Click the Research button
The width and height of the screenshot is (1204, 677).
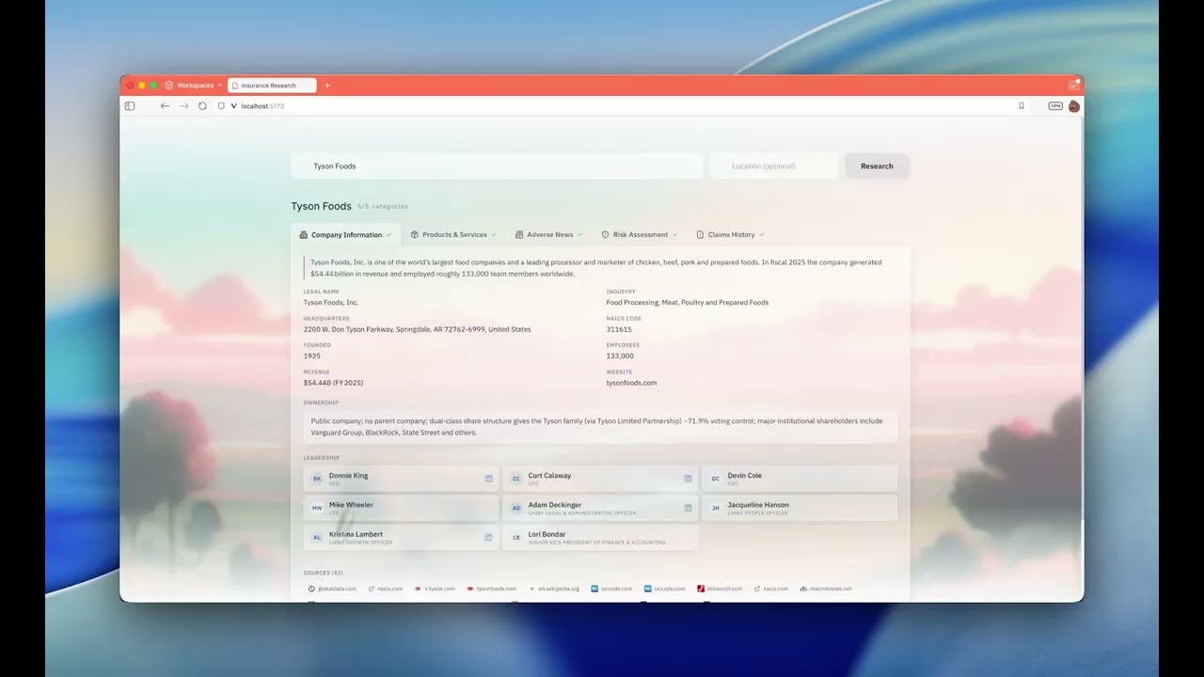pos(877,165)
